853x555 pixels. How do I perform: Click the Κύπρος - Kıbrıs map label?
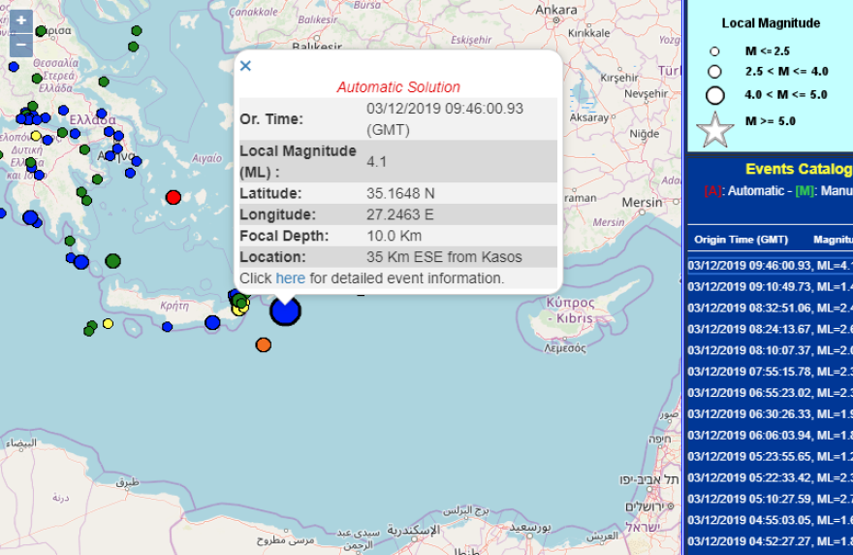pyautogui.click(x=570, y=310)
